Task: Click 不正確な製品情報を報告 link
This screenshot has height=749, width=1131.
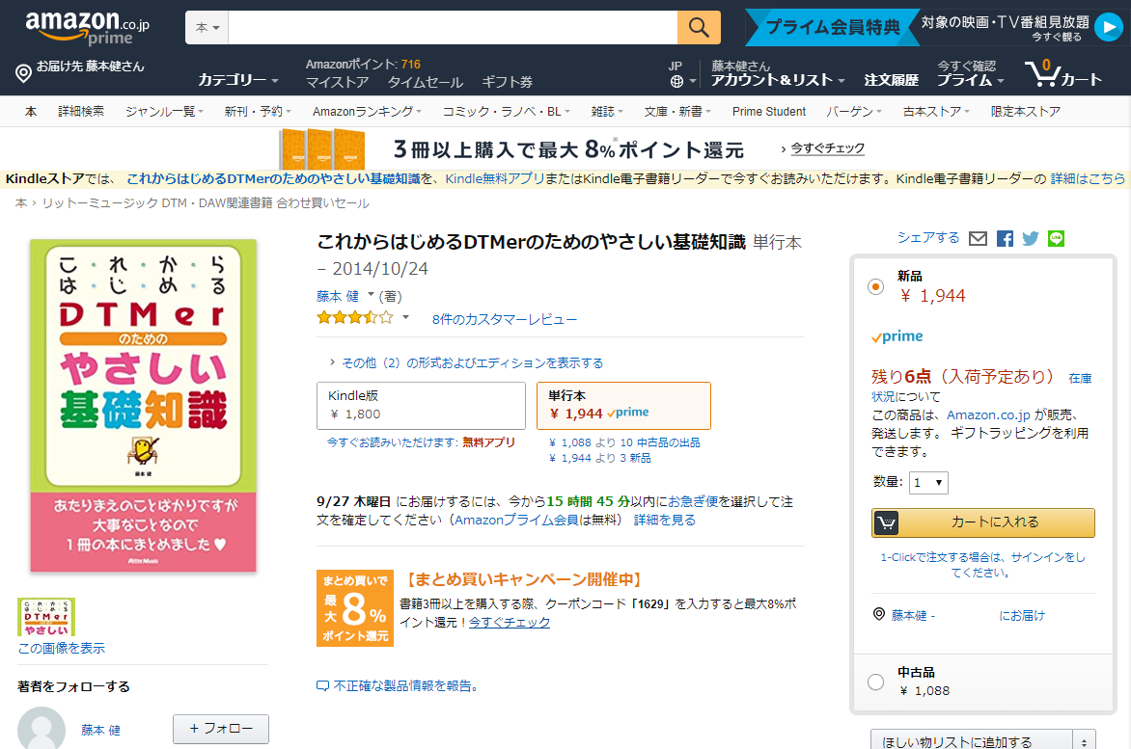Action: [405, 685]
